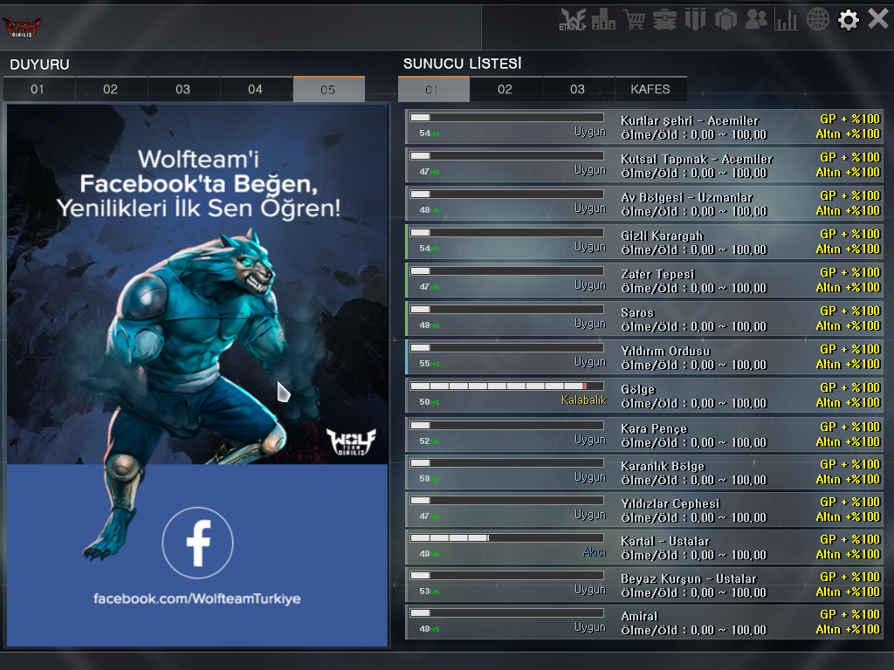Open the Etkinlik events icon
Image resolution: width=894 pixels, height=670 pixels.
pos(573,19)
